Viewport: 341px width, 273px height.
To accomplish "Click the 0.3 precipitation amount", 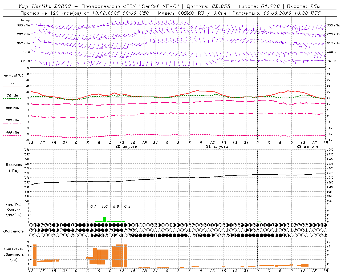I will (116, 207).
